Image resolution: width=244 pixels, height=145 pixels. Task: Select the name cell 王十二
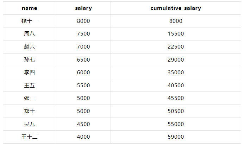pos(29,137)
